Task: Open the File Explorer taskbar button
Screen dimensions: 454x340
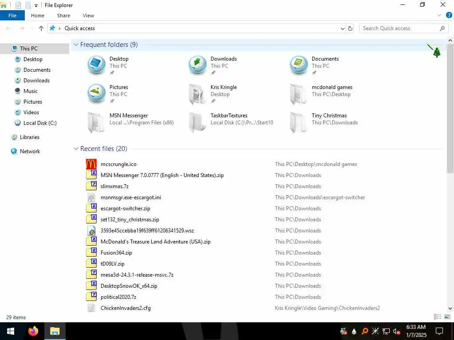Action: tap(55, 331)
